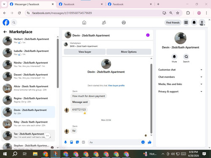
Task: Click the conversation list scrollbar
Action: pyautogui.click(x=58, y=63)
